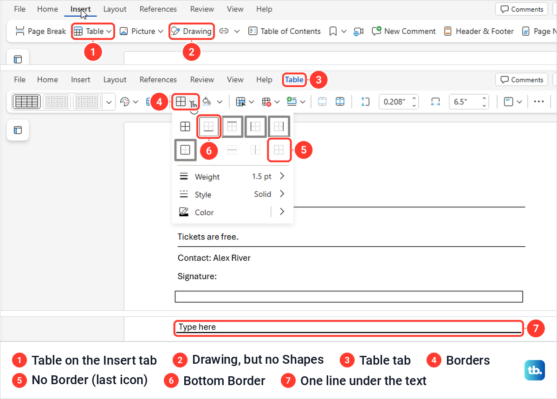Click the table style options palette icon
This screenshot has width=557, height=399.
[125, 102]
